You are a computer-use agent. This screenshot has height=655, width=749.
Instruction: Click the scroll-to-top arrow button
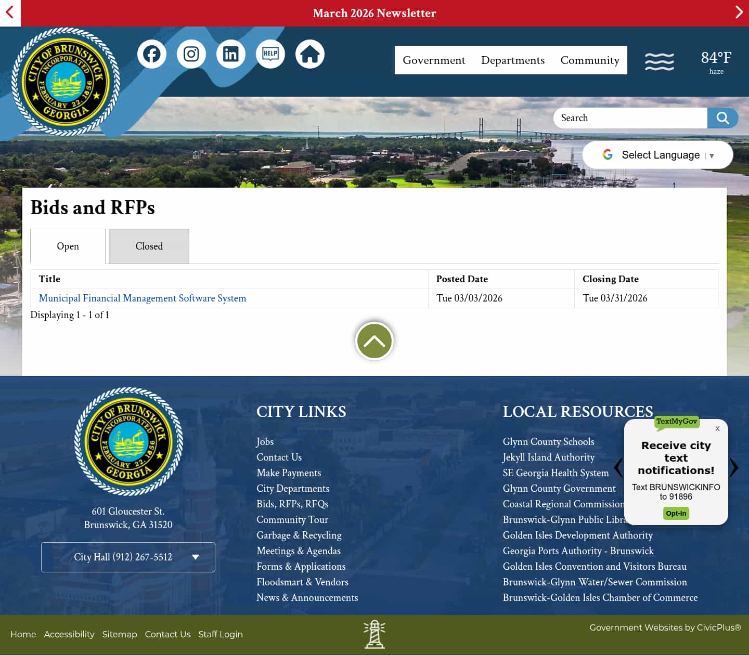[x=374, y=340]
